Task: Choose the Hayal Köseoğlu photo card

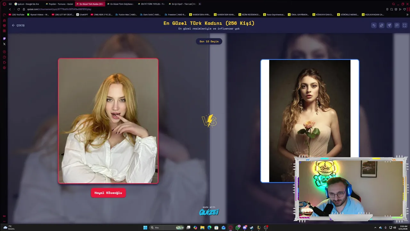Action: tap(108, 121)
